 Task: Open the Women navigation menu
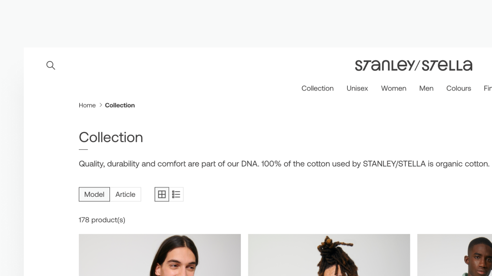(393, 89)
